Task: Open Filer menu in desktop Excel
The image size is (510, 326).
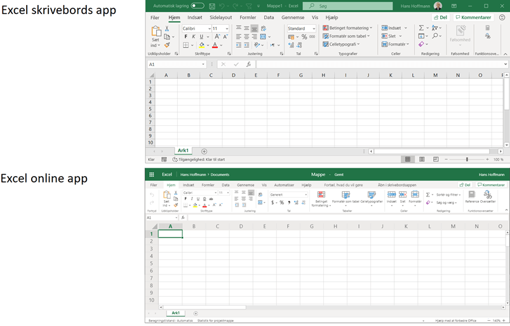Action: (x=155, y=18)
